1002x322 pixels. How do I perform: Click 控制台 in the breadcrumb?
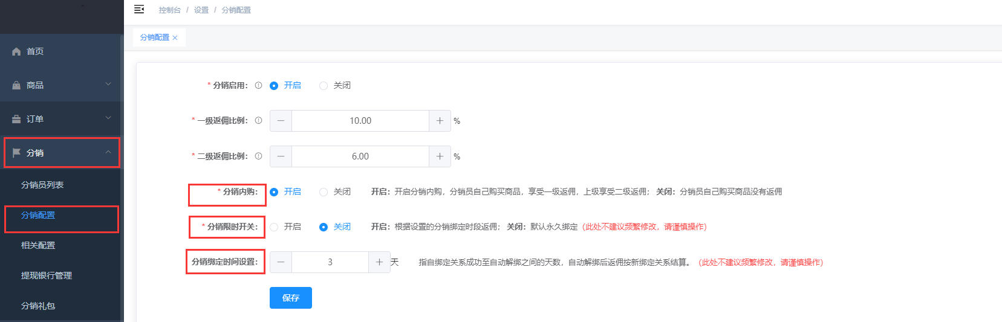pos(169,10)
